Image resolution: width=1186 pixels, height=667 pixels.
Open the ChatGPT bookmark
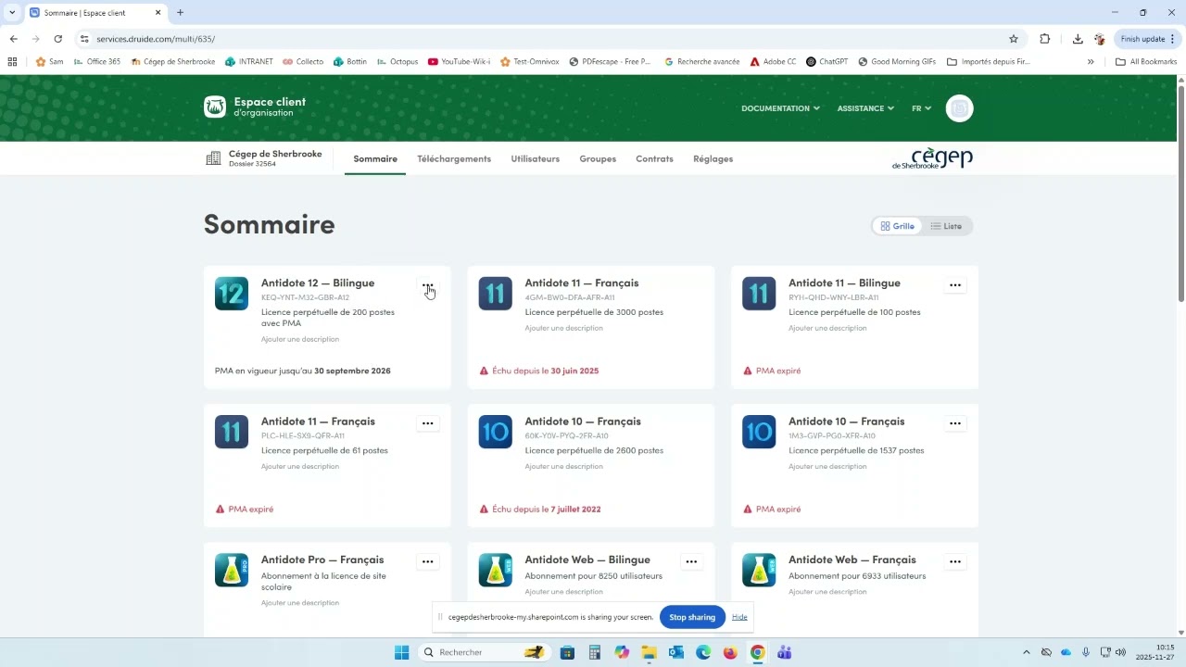coord(826,62)
